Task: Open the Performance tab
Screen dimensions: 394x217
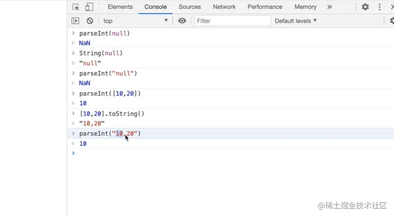Action: coord(265,7)
